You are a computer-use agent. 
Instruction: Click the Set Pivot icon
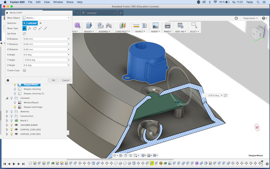(24, 33)
